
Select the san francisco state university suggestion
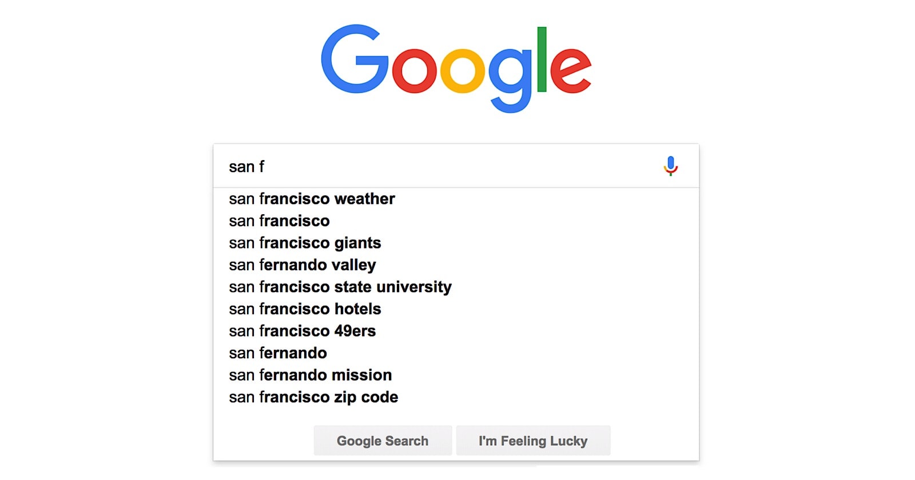pos(340,287)
